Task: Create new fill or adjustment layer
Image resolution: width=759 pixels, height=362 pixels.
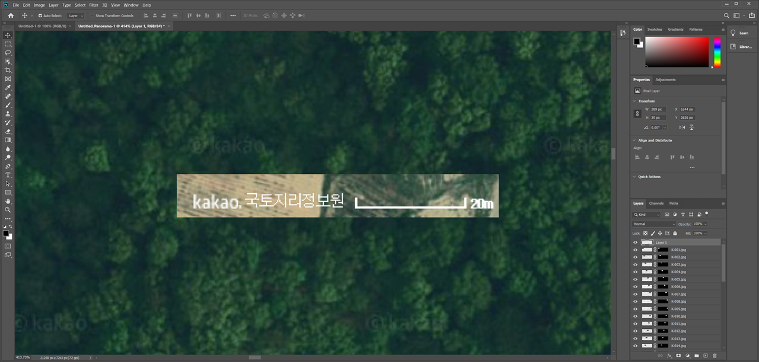Action: point(688,355)
